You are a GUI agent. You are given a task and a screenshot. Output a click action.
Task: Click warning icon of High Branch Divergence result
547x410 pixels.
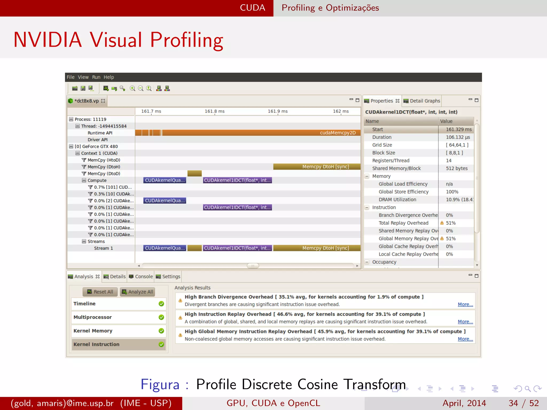(x=180, y=301)
